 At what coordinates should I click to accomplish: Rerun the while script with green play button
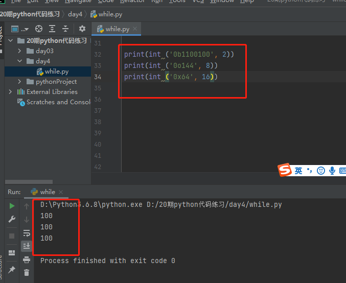click(x=12, y=206)
